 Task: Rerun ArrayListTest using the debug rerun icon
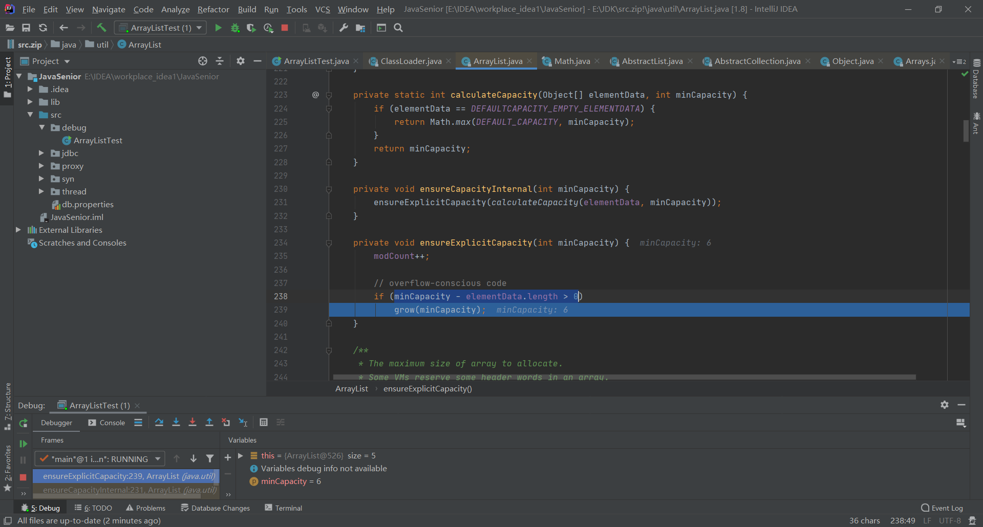[23, 423]
